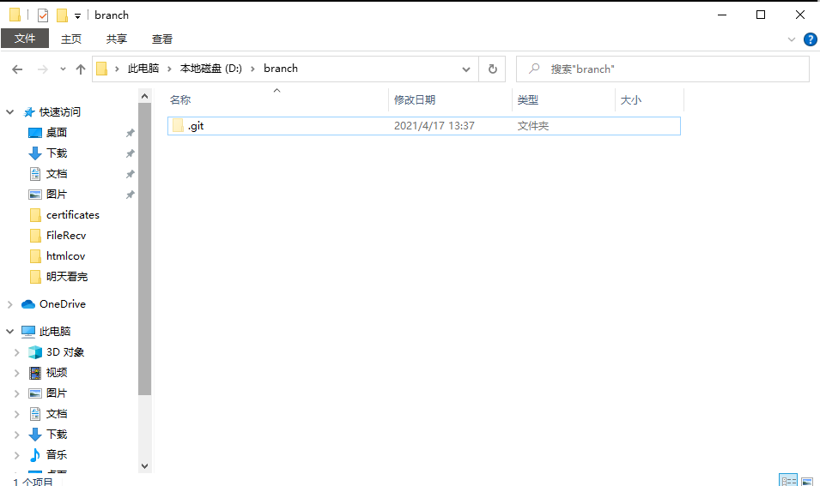820x486 pixels.
Task: Click the search branch input field
Action: tap(663, 69)
